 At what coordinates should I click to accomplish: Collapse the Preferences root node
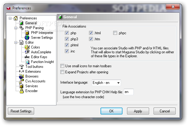pos(10,18)
